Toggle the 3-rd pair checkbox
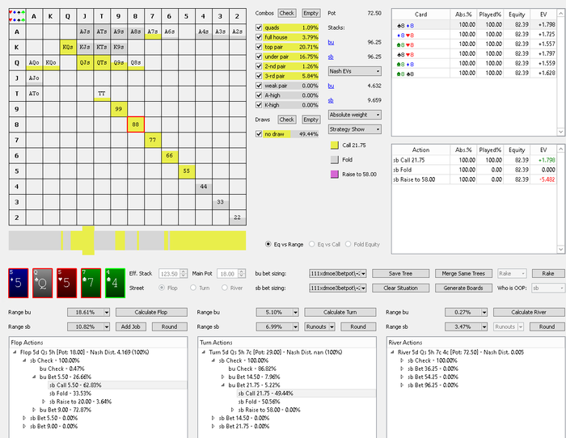The image size is (566, 438). (x=259, y=76)
